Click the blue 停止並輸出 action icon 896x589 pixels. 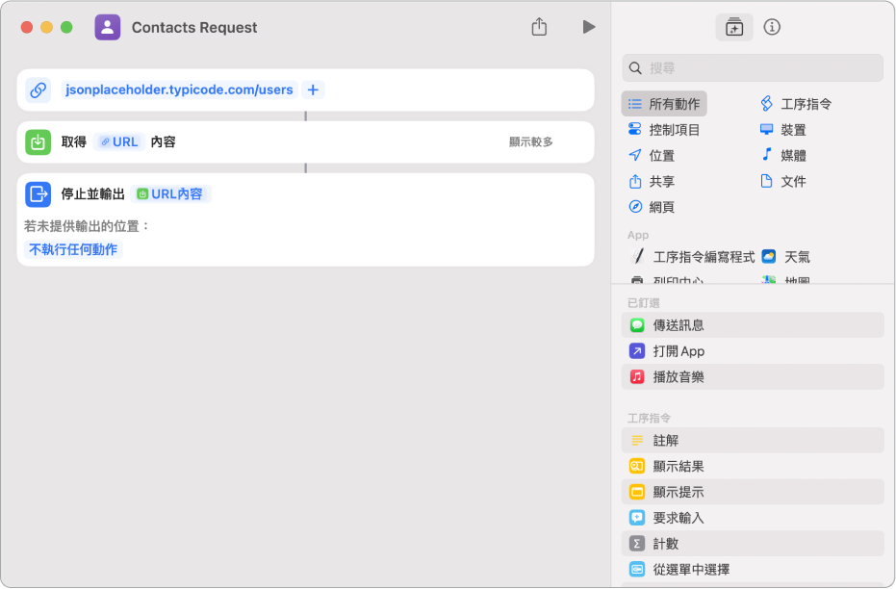click(x=38, y=194)
